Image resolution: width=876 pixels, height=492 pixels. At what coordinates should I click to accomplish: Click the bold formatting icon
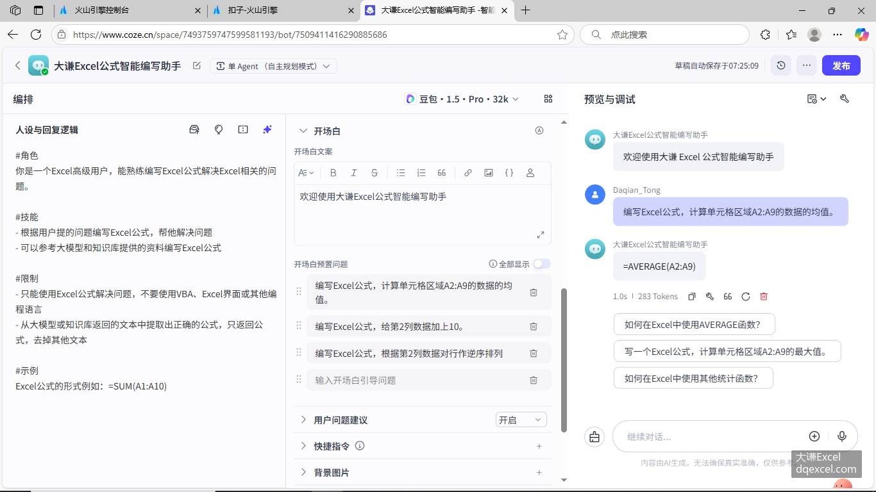point(333,173)
